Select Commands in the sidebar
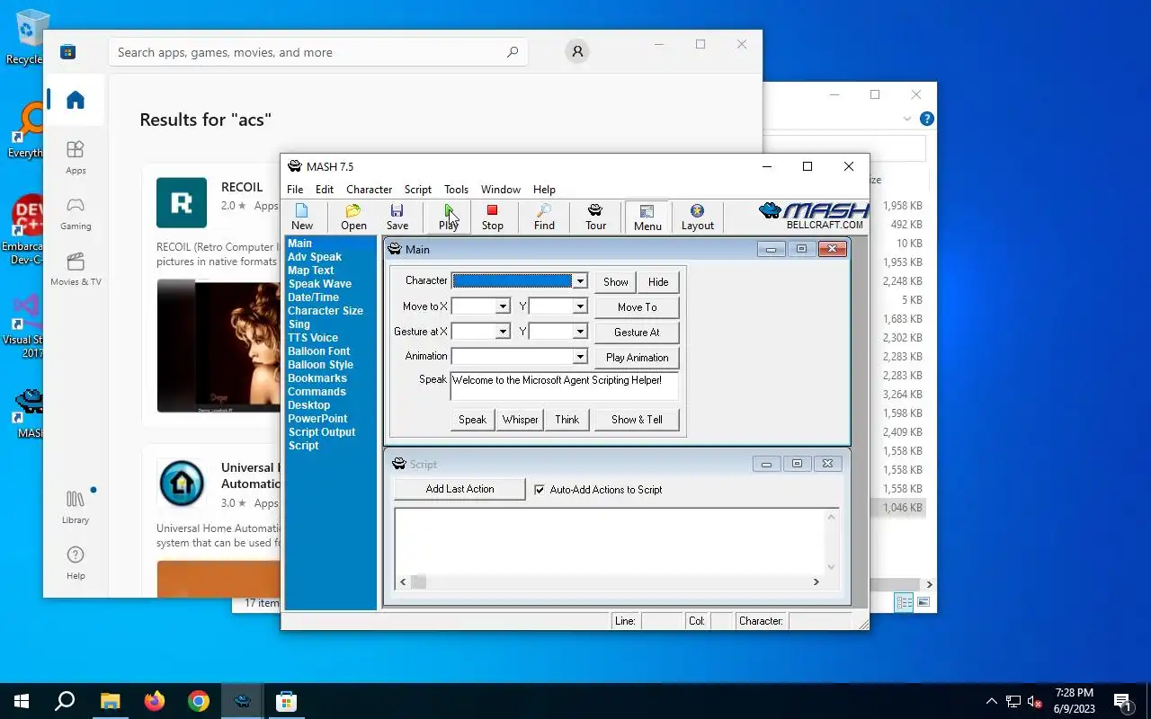Viewport: 1151px width, 719px height. point(317,392)
